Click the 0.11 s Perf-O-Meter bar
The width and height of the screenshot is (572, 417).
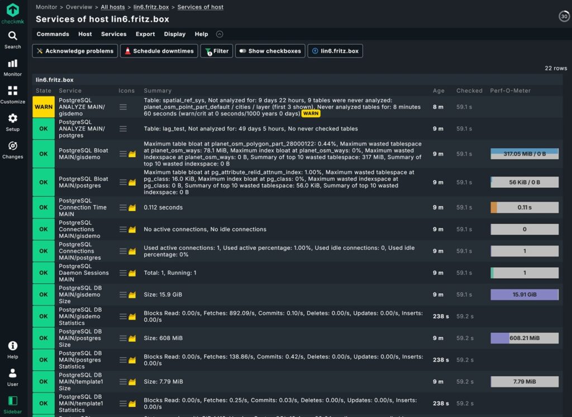(524, 207)
